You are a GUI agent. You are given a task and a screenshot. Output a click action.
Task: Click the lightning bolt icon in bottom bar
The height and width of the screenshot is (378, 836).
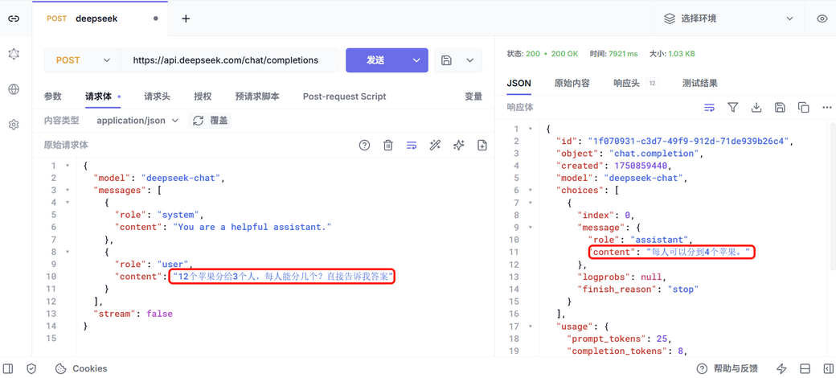click(x=781, y=368)
